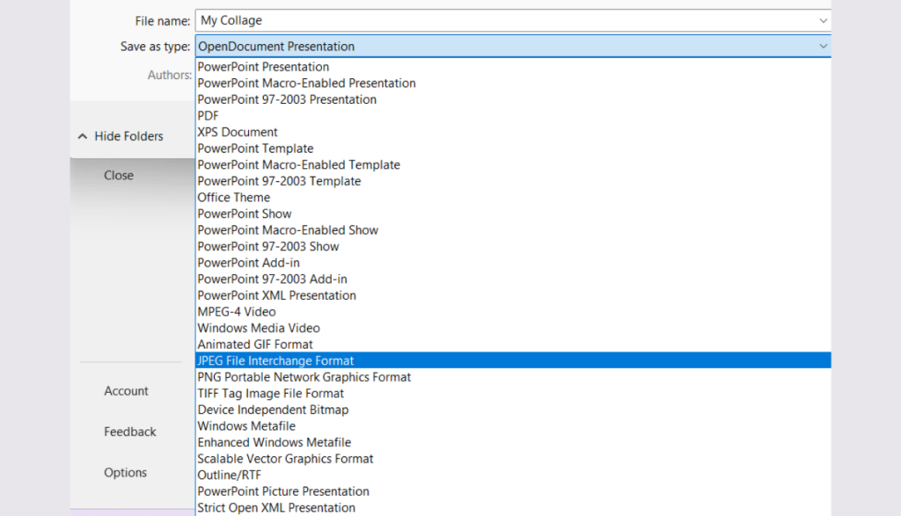Image resolution: width=901 pixels, height=516 pixels.
Task: Choose PowerPoint Add-in type
Action: point(513,263)
